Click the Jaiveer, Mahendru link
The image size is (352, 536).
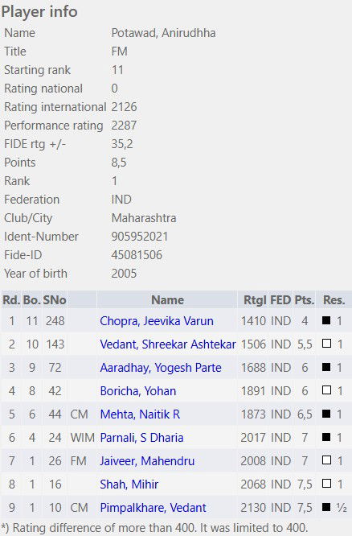pos(147,461)
